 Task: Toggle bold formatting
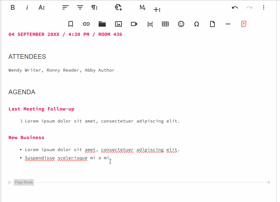tap(13, 8)
